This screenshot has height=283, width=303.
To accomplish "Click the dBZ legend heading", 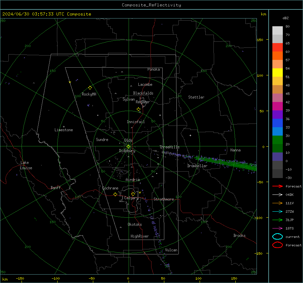I will pos(285,18).
